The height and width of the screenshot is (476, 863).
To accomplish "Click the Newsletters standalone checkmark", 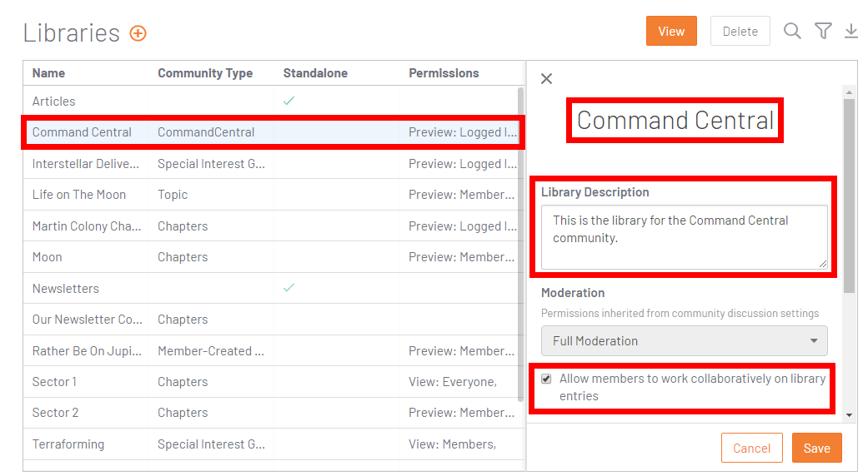I will pos(289,288).
